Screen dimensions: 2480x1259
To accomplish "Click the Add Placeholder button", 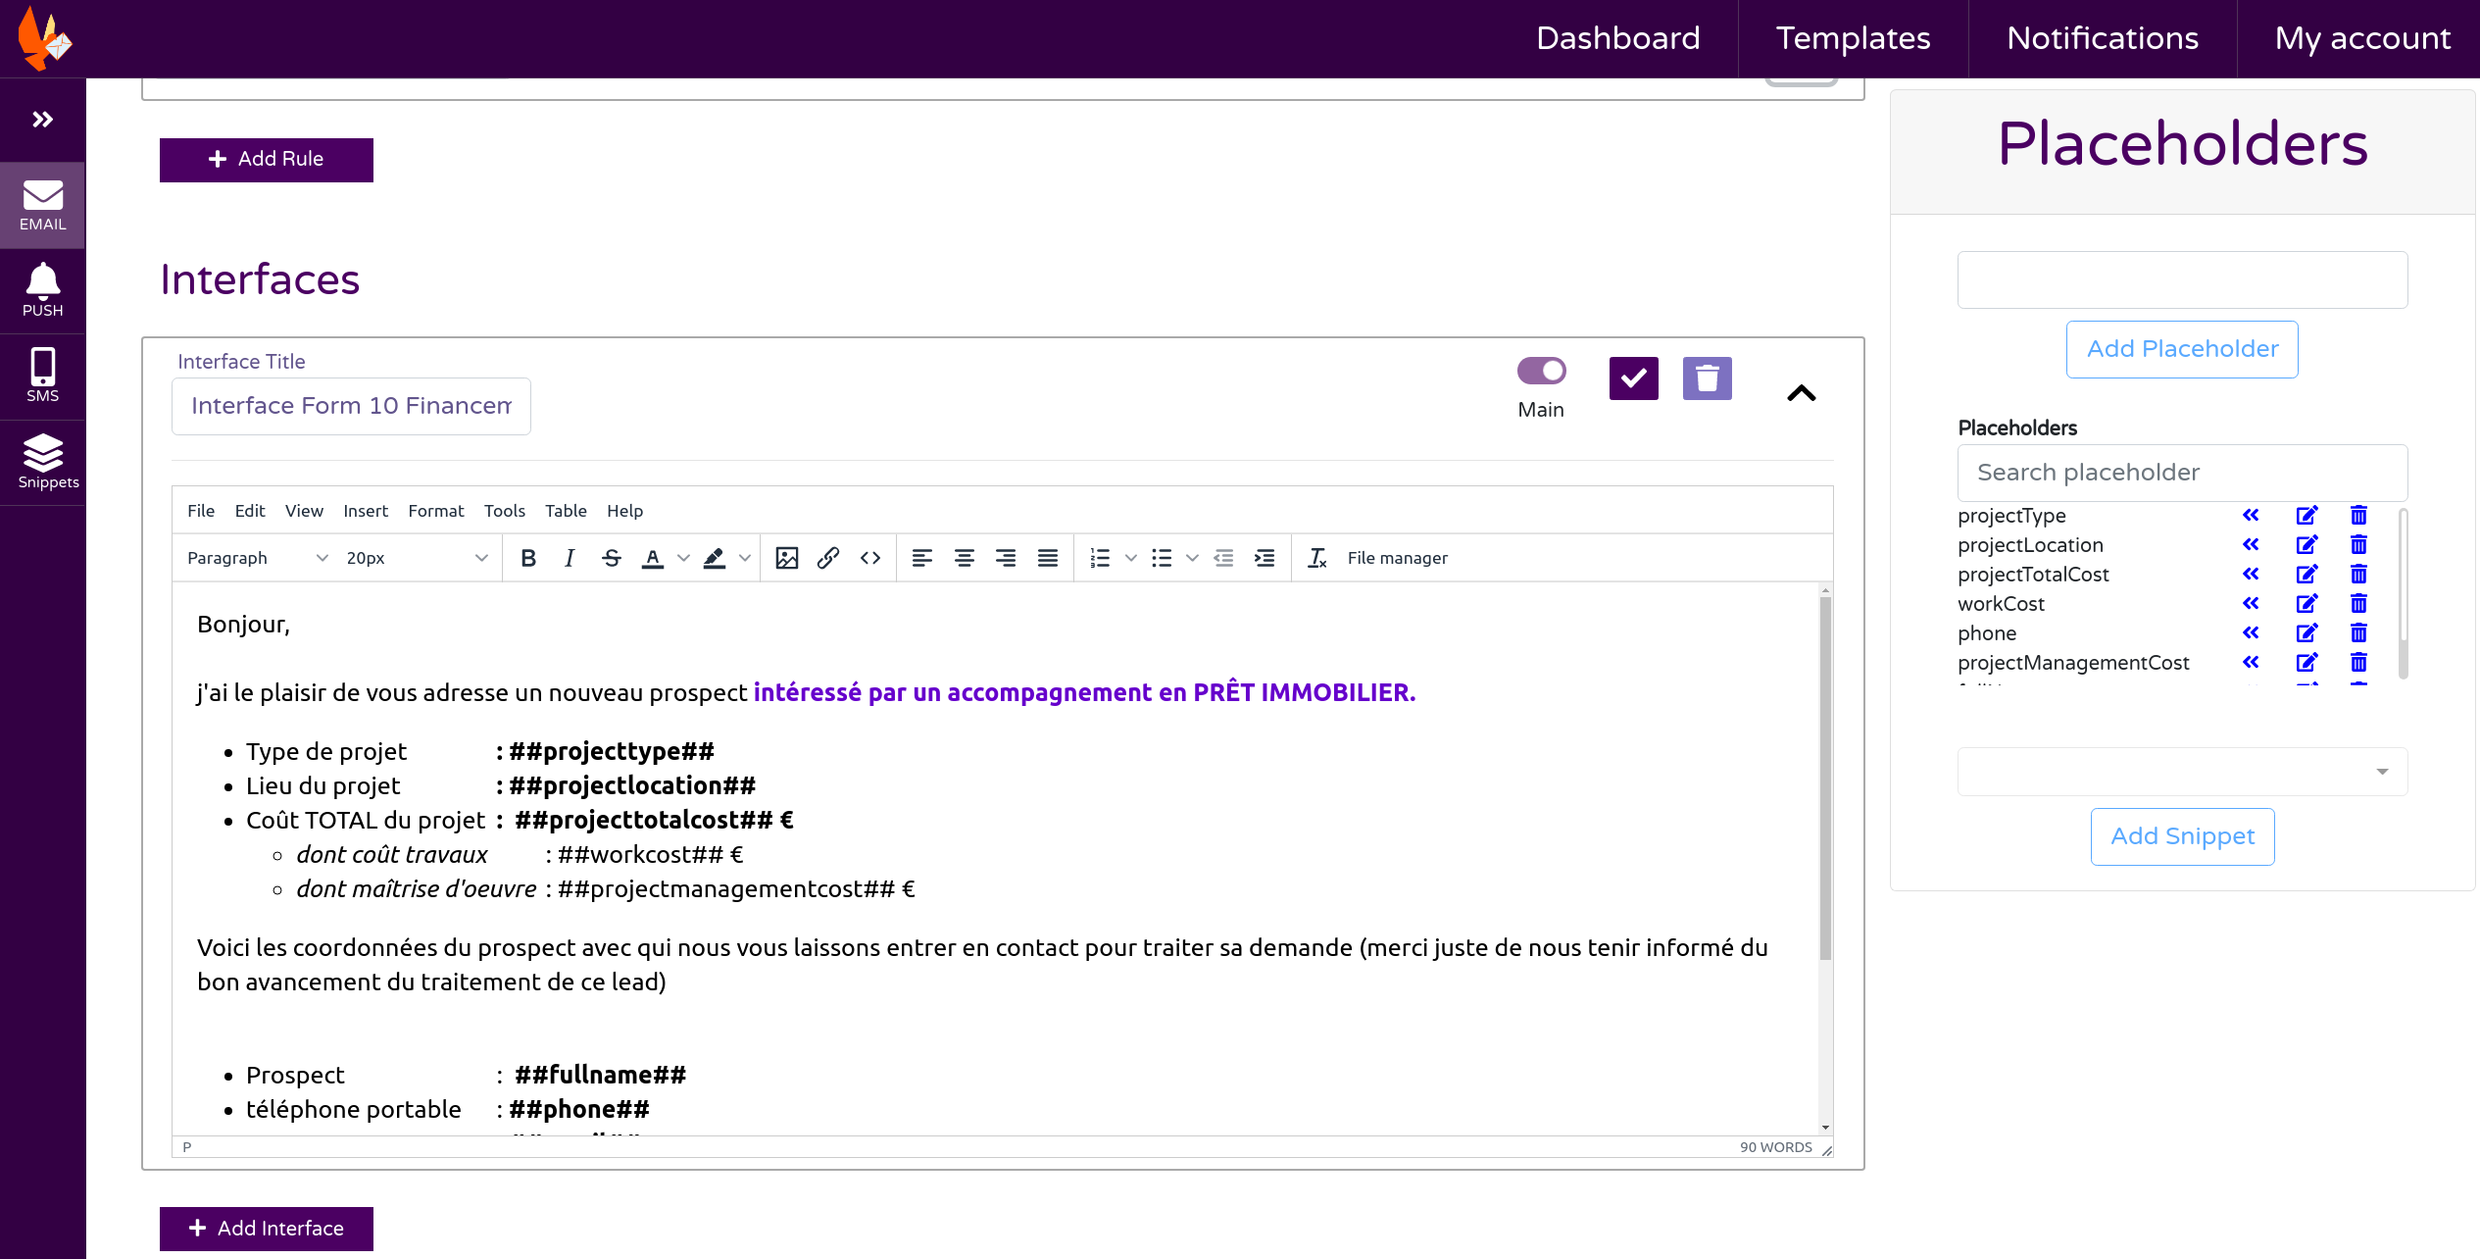I will [x=2181, y=348].
